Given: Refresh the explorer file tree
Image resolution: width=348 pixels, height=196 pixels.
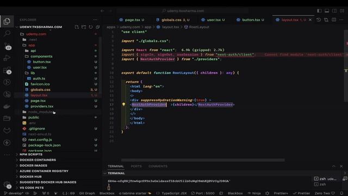Looking at the screenshot, I should point(91,27).
